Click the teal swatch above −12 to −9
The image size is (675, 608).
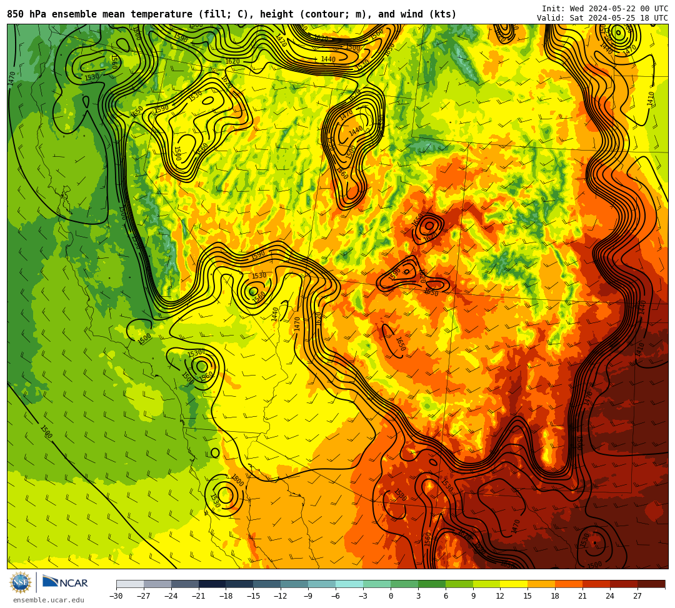294,584
